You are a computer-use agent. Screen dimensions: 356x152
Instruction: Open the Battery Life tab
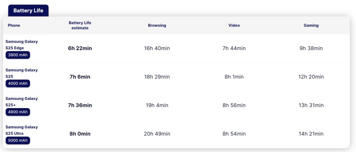(x=29, y=11)
